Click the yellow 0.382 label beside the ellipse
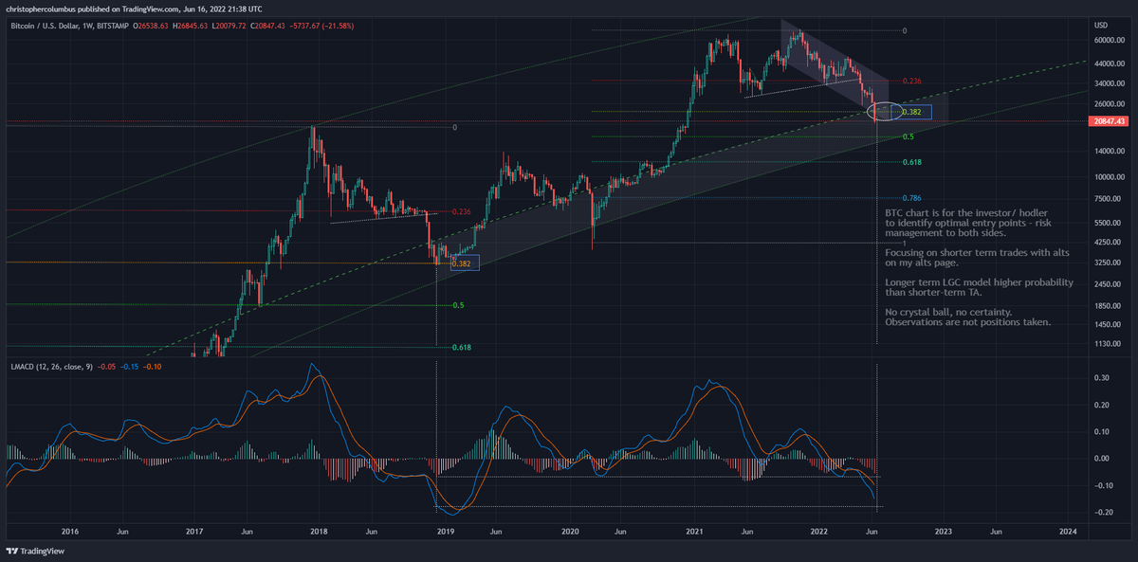This screenshot has width=1138, height=562. 912,112
